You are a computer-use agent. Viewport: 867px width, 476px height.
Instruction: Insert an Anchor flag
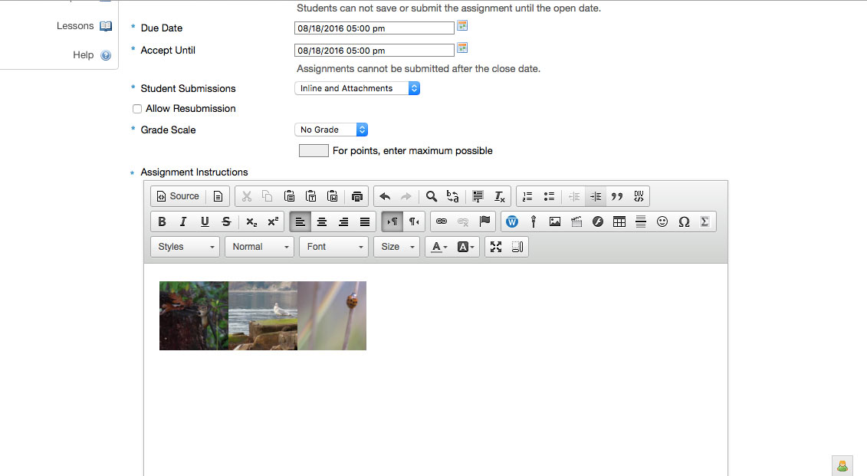click(484, 222)
